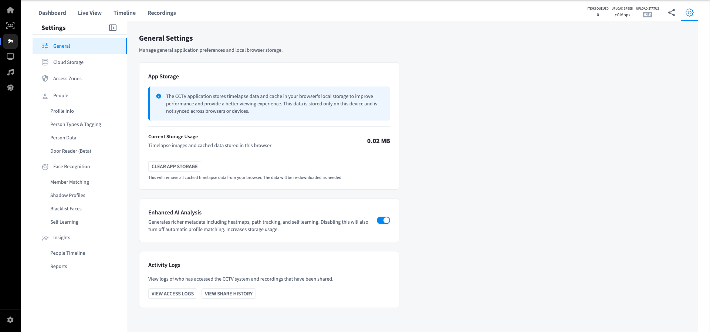The height and width of the screenshot is (332, 710).
Task: Click the Cloud Storage database icon
Action: 45,62
